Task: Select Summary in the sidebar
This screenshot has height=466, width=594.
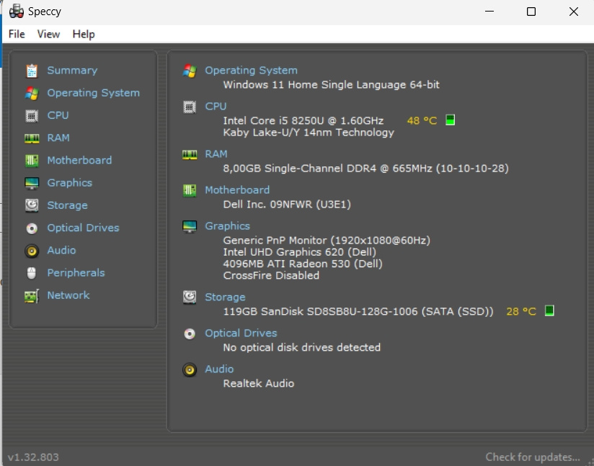Action: (72, 71)
